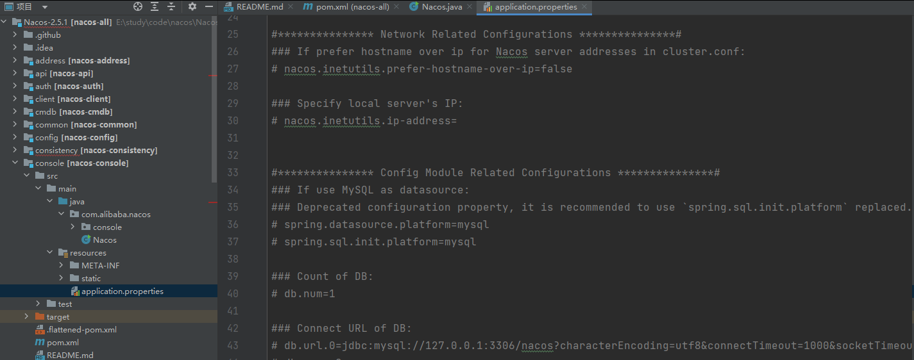Collapse the console [nacos-console] module
The height and width of the screenshot is (360, 914).
pyautogui.click(x=15, y=163)
